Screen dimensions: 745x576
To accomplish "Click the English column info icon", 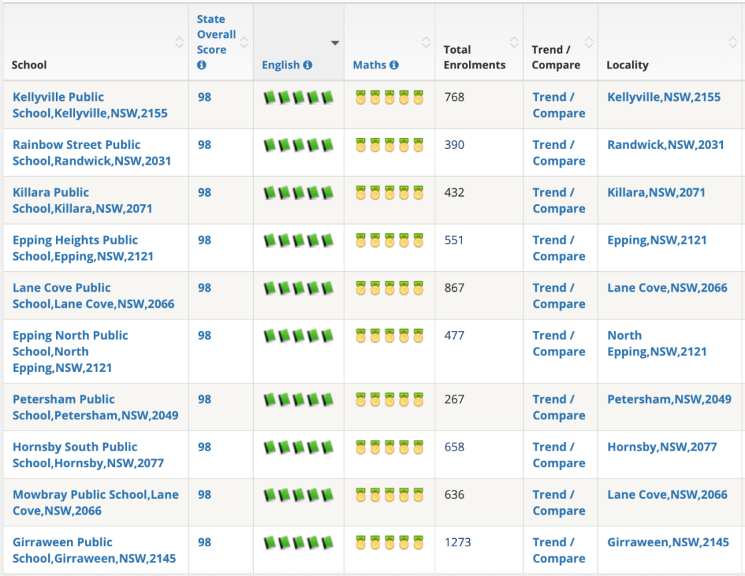I will (308, 65).
